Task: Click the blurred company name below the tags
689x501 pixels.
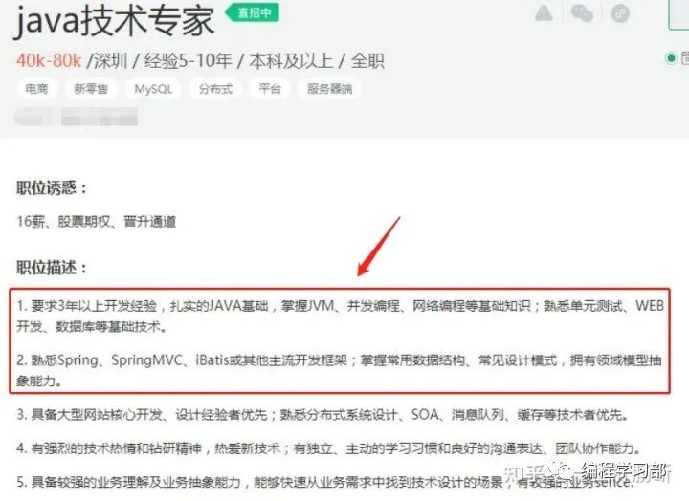Action: [76, 117]
